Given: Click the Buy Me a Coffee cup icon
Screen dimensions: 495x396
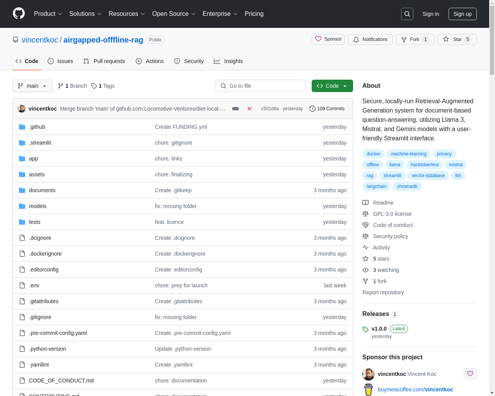Looking at the screenshot, I should (x=369, y=389).
